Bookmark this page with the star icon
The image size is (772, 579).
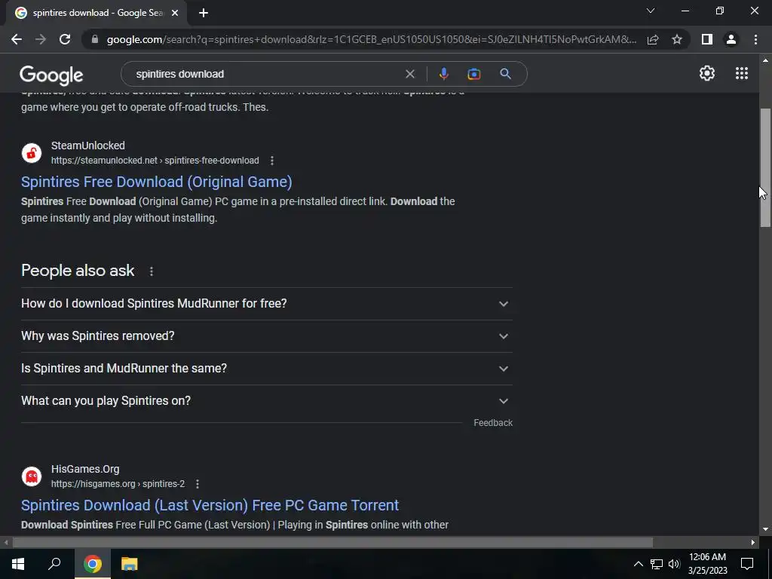677,39
